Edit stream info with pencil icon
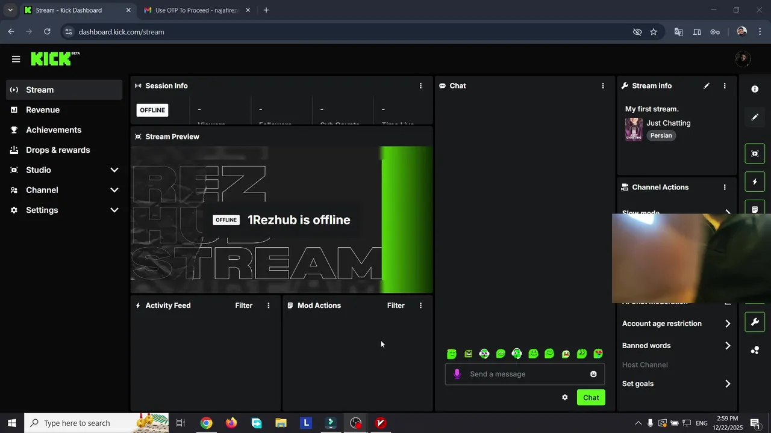This screenshot has height=433, width=771. pos(707,86)
